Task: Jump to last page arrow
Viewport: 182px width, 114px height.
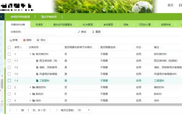Action: (57, 110)
